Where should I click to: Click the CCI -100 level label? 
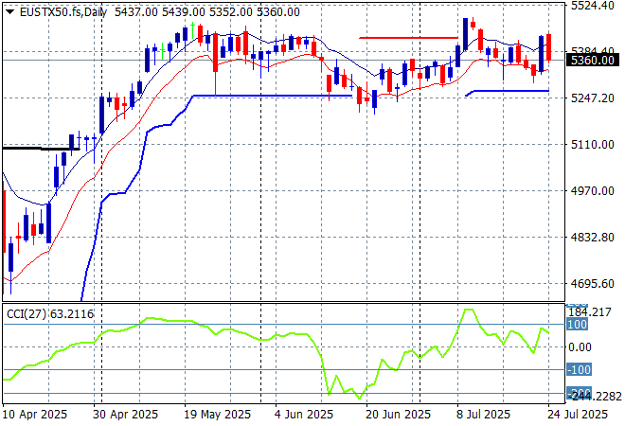click(580, 369)
